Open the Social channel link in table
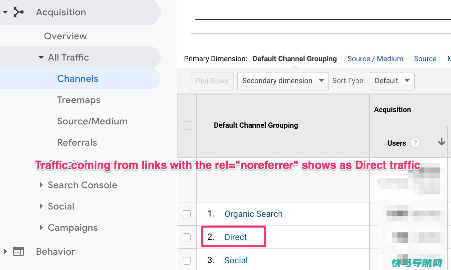 (x=236, y=260)
